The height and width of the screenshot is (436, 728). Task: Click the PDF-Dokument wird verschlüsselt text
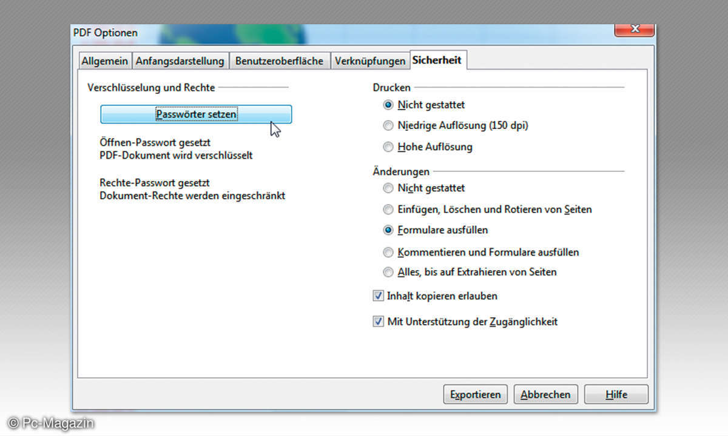tap(176, 156)
